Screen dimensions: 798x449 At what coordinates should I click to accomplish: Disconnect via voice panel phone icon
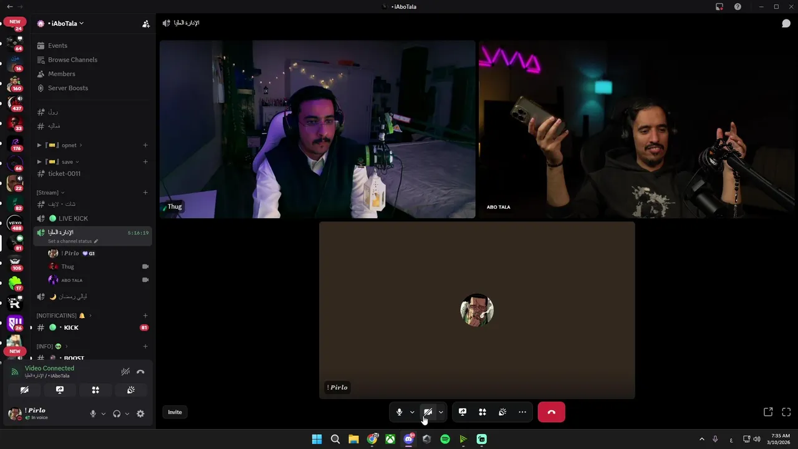[x=140, y=372]
